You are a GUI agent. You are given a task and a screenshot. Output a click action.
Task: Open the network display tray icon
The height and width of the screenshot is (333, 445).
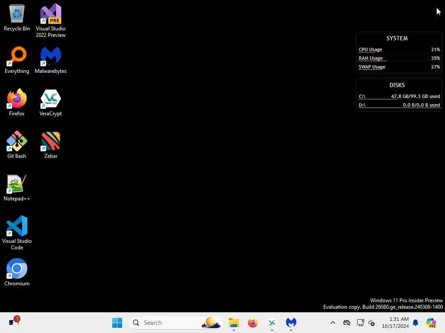pyautogui.click(x=360, y=323)
